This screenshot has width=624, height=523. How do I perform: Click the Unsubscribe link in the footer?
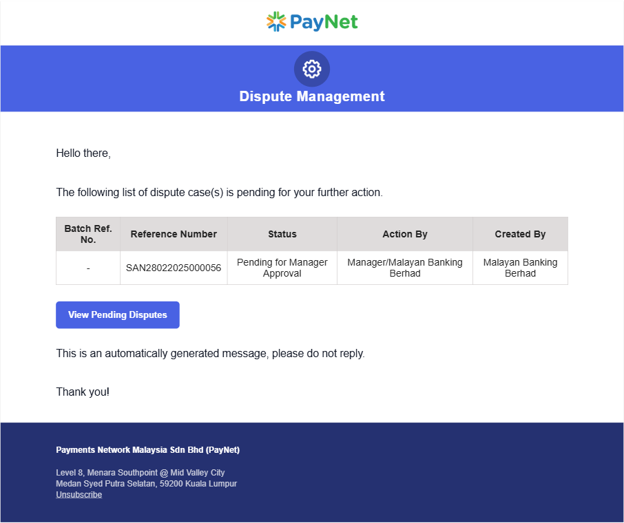79,494
